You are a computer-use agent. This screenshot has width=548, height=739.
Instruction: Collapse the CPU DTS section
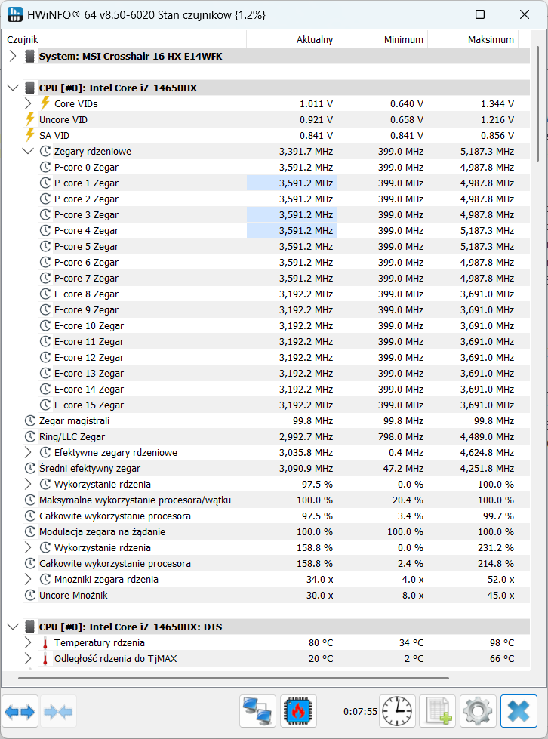click(x=13, y=627)
